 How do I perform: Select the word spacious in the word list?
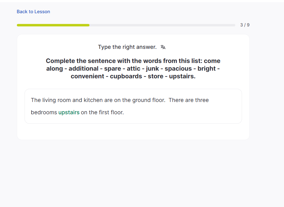pyautogui.click(x=178, y=68)
